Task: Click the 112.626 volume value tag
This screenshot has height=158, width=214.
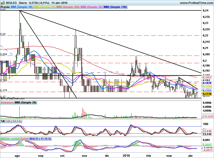Action: (x=208, y=116)
